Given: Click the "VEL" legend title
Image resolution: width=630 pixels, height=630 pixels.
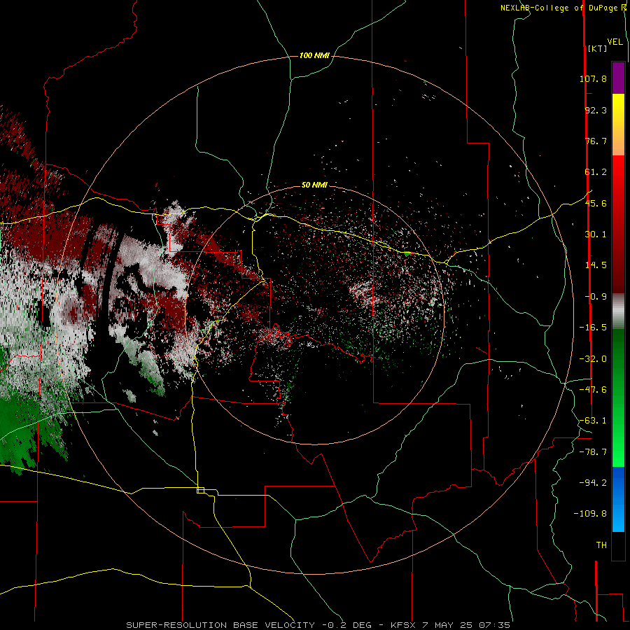Looking at the screenshot, I should click(x=615, y=42).
